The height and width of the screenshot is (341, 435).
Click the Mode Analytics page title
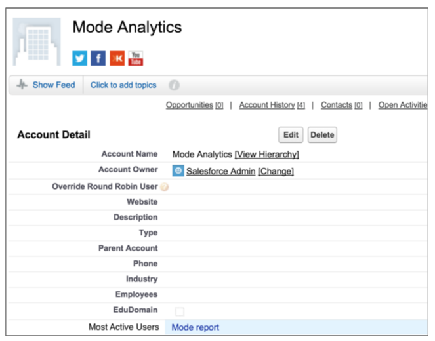tap(127, 27)
